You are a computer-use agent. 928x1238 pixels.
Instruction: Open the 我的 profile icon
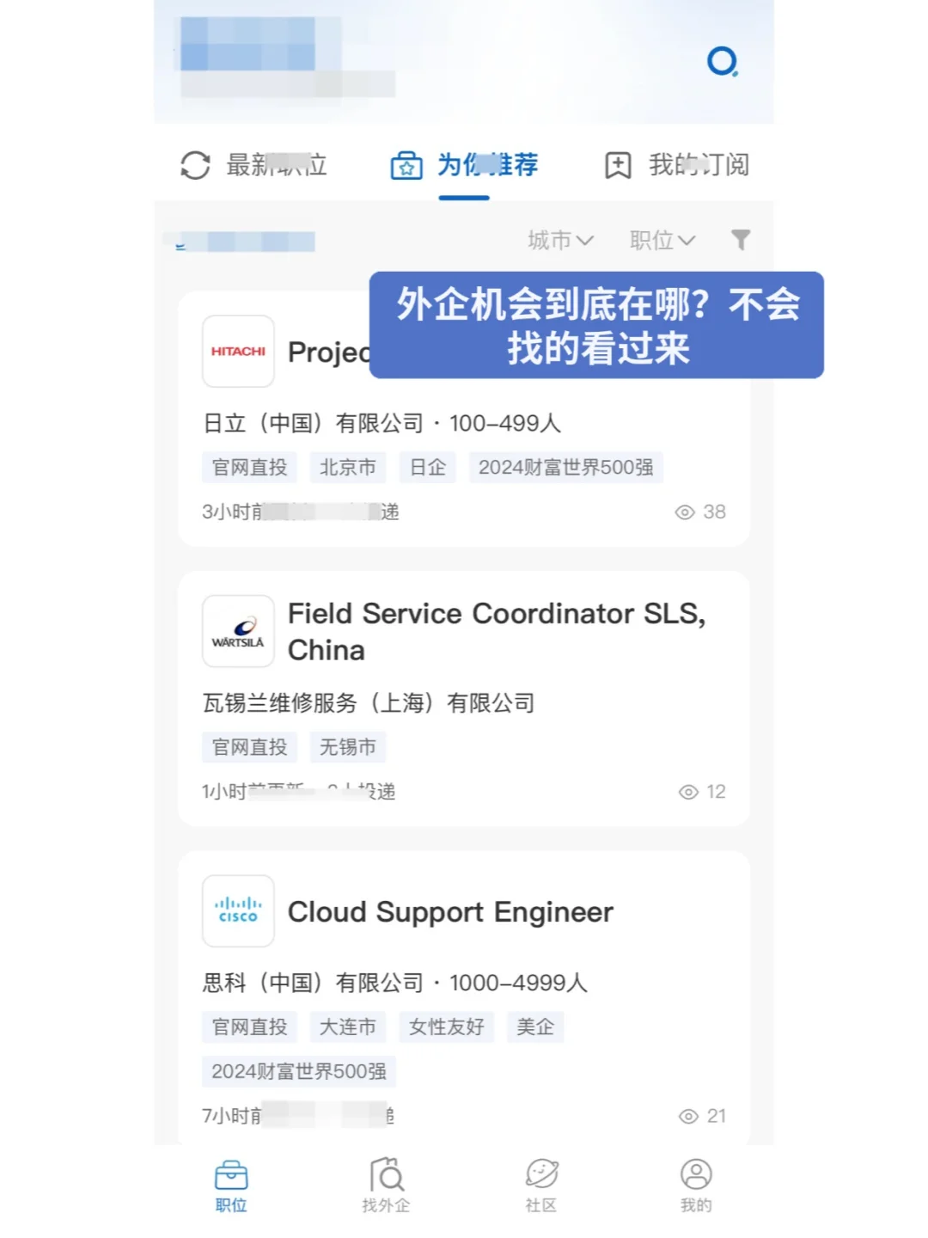tap(696, 1174)
